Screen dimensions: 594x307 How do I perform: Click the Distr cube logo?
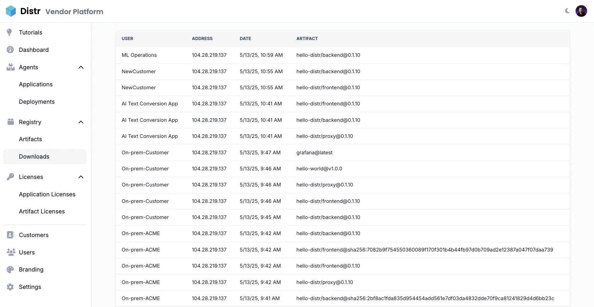11,11
